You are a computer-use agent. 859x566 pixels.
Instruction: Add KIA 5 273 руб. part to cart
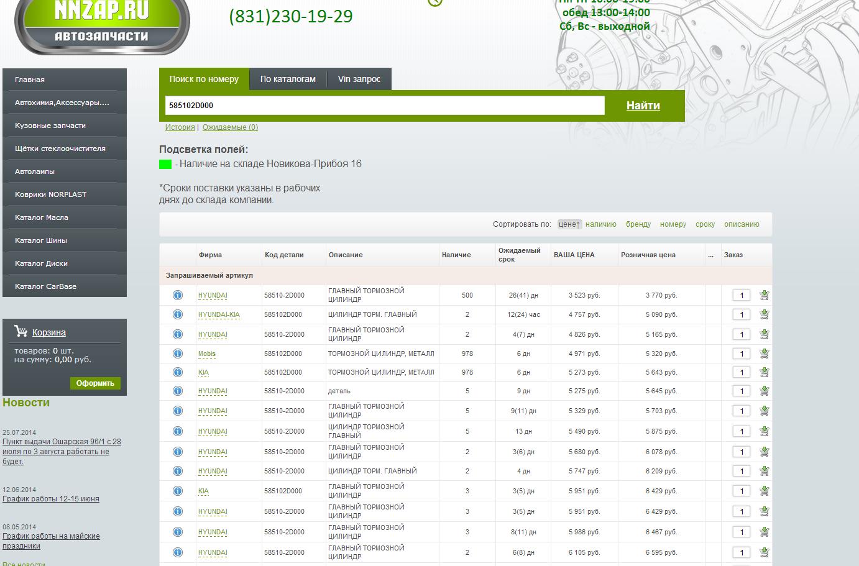click(765, 372)
